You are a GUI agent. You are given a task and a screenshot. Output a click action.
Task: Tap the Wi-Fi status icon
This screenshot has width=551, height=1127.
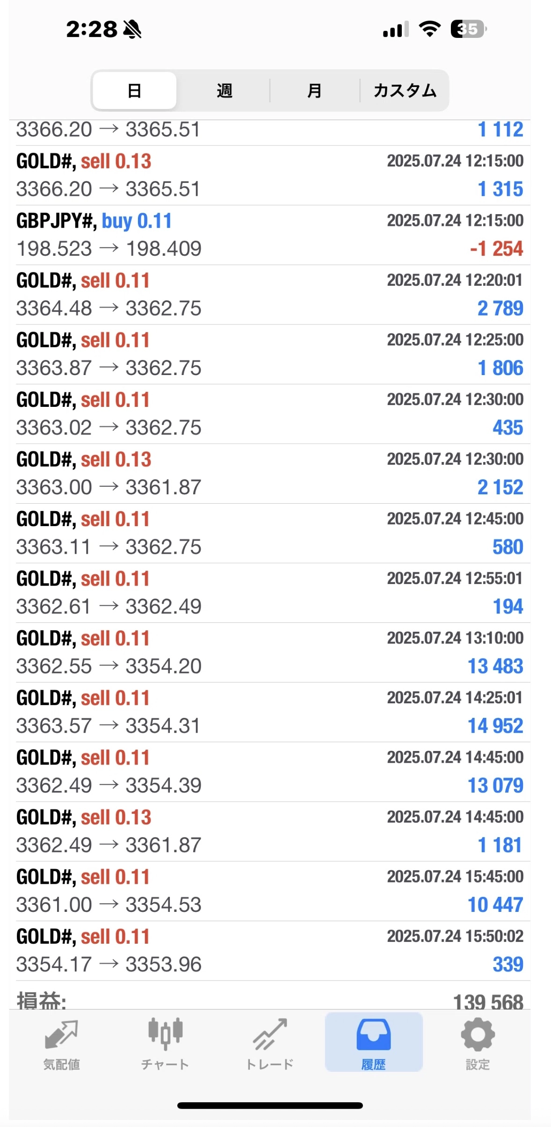(x=429, y=29)
